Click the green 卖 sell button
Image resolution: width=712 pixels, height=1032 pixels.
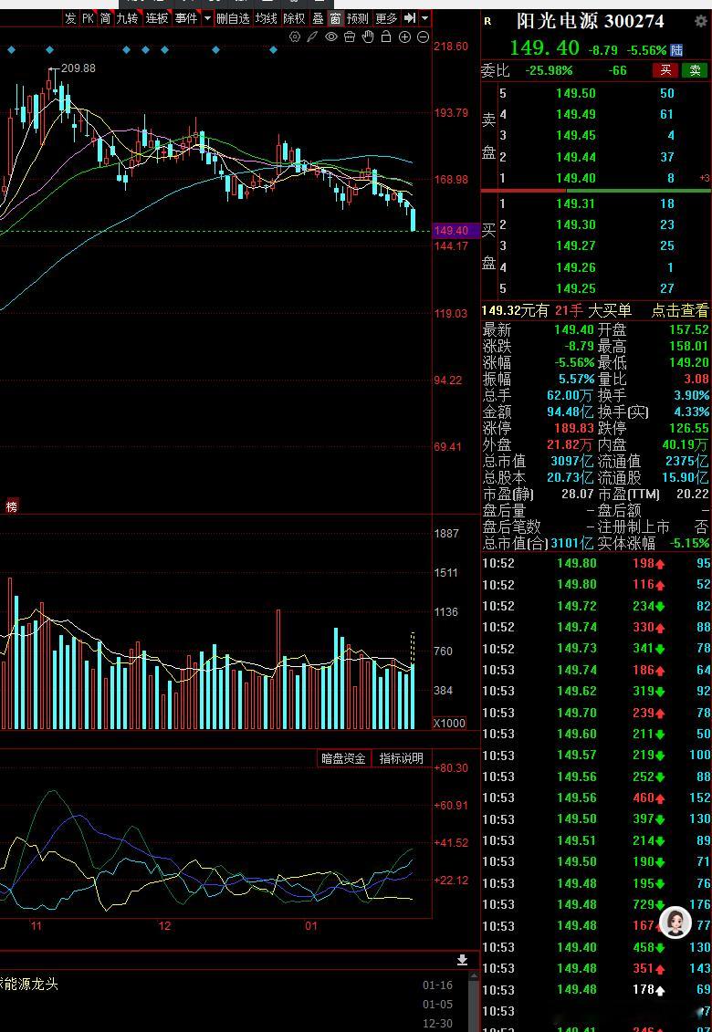695,70
